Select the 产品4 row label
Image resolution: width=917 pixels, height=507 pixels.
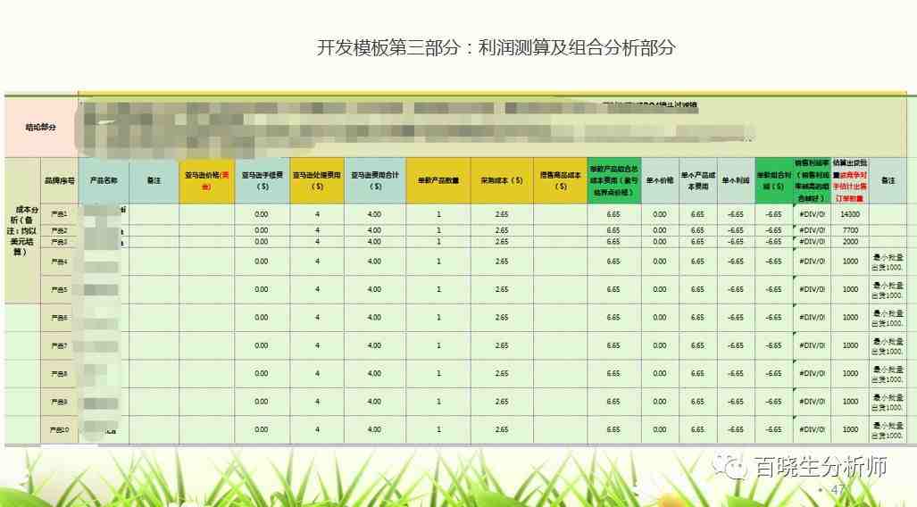60,262
